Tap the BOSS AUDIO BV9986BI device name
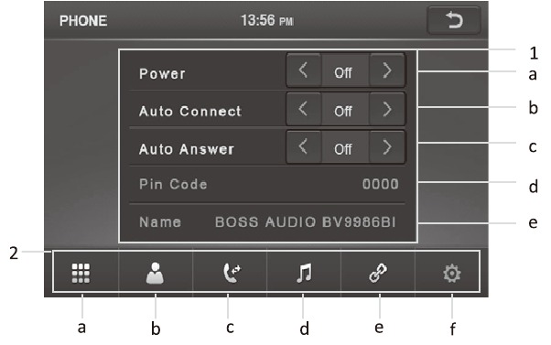The image size is (551, 345). pos(306,222)
